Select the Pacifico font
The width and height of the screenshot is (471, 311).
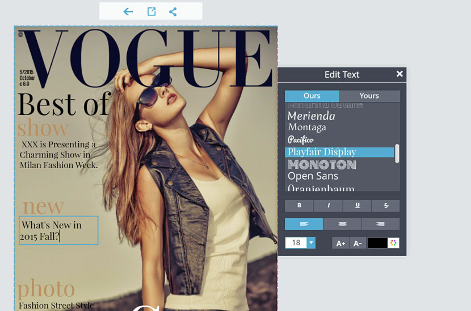[x=300, y=140]
